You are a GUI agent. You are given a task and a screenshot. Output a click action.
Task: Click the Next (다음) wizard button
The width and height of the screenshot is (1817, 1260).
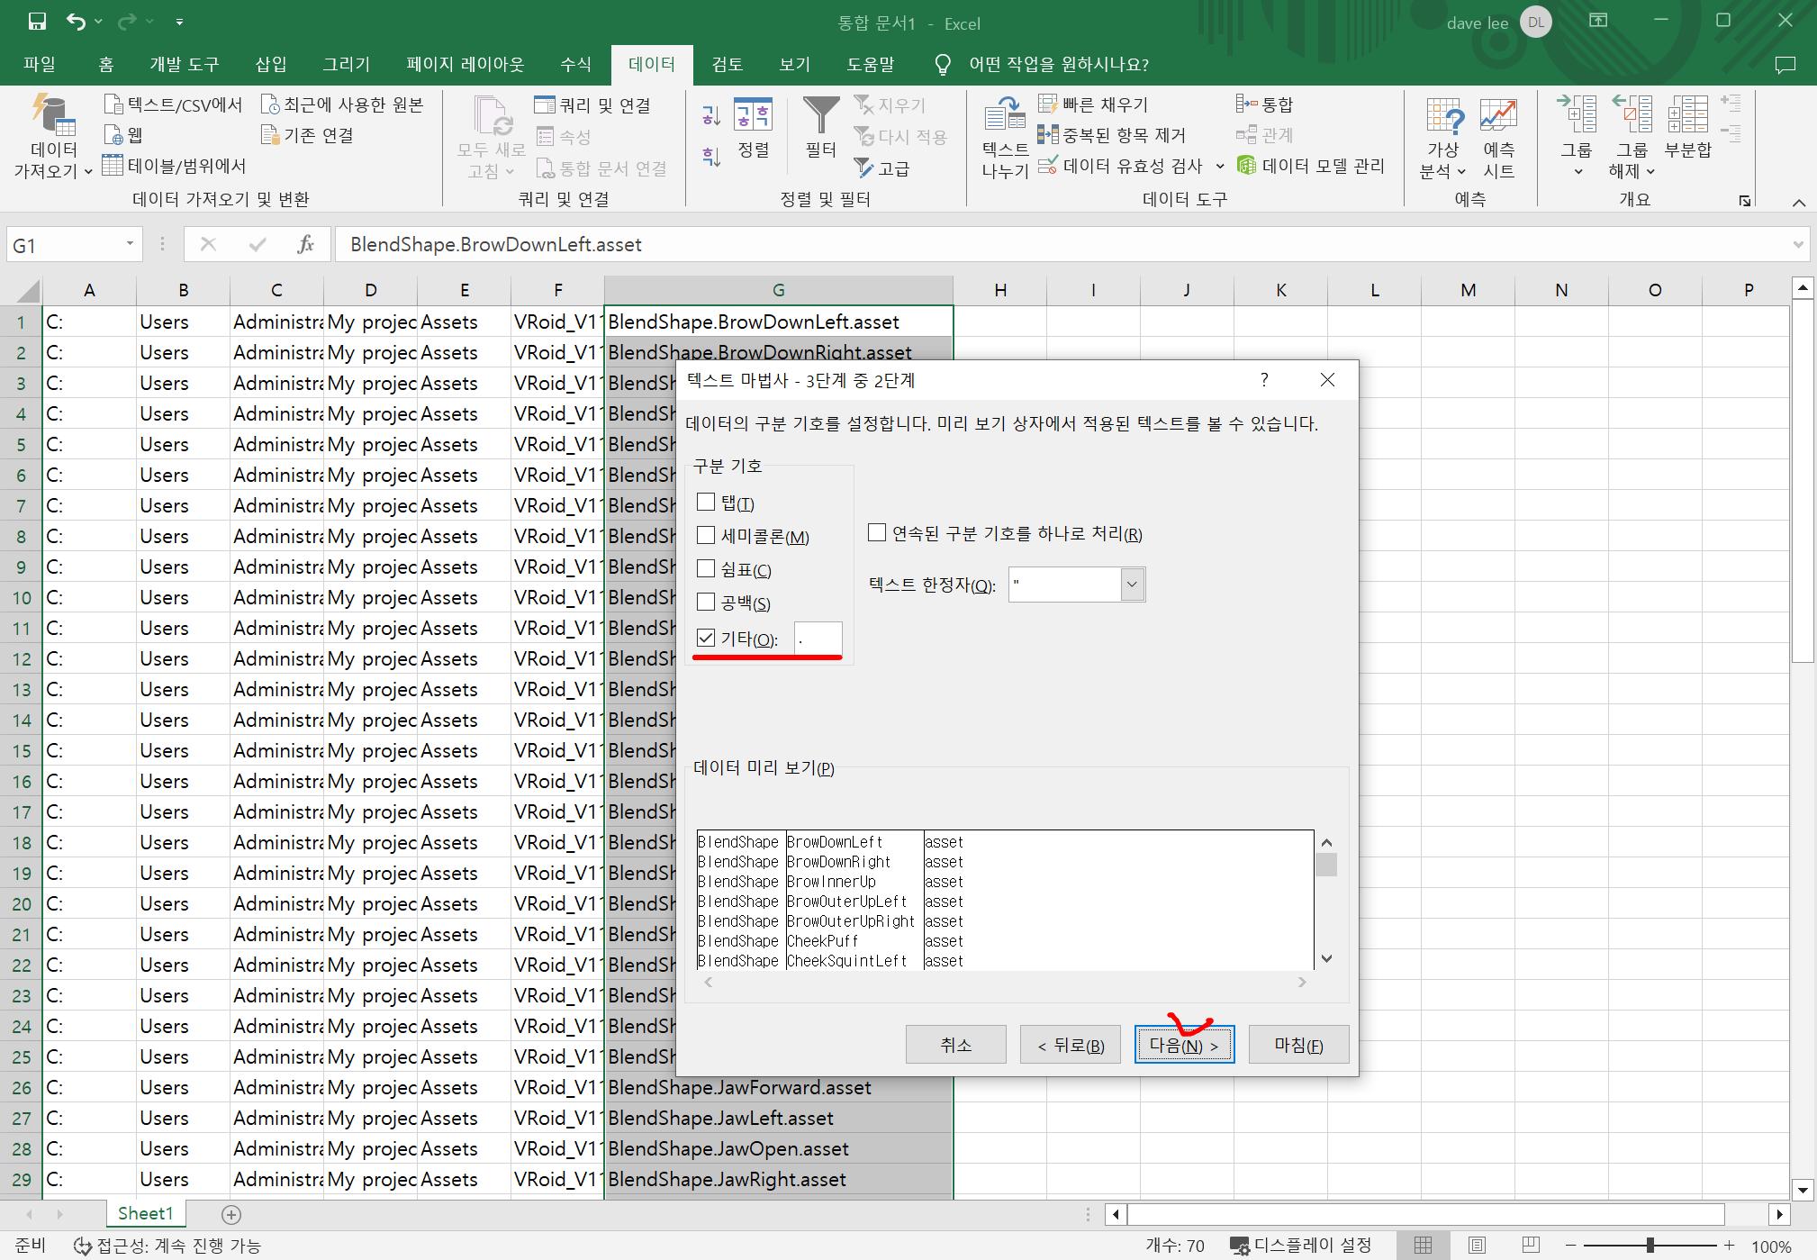tap(1183, 1045)
